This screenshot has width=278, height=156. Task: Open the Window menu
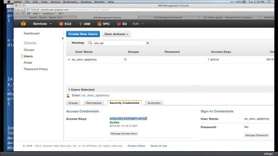tap(99, 2)
